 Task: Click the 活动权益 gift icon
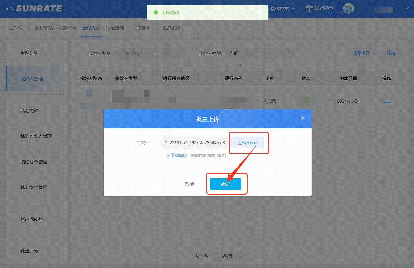pyautogui.click(x=309, y=9)
